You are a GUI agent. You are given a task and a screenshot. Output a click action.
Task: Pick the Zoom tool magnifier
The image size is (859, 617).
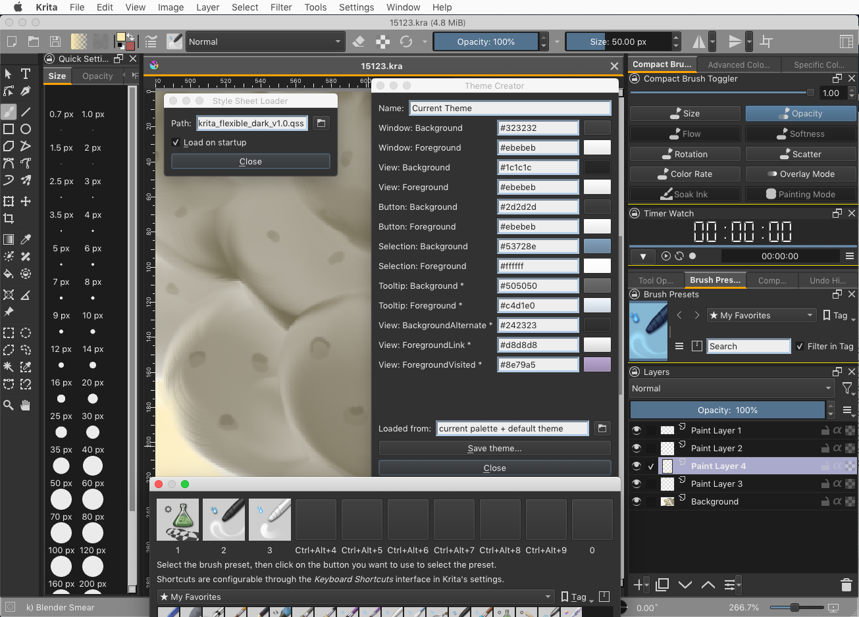[9, 405]
